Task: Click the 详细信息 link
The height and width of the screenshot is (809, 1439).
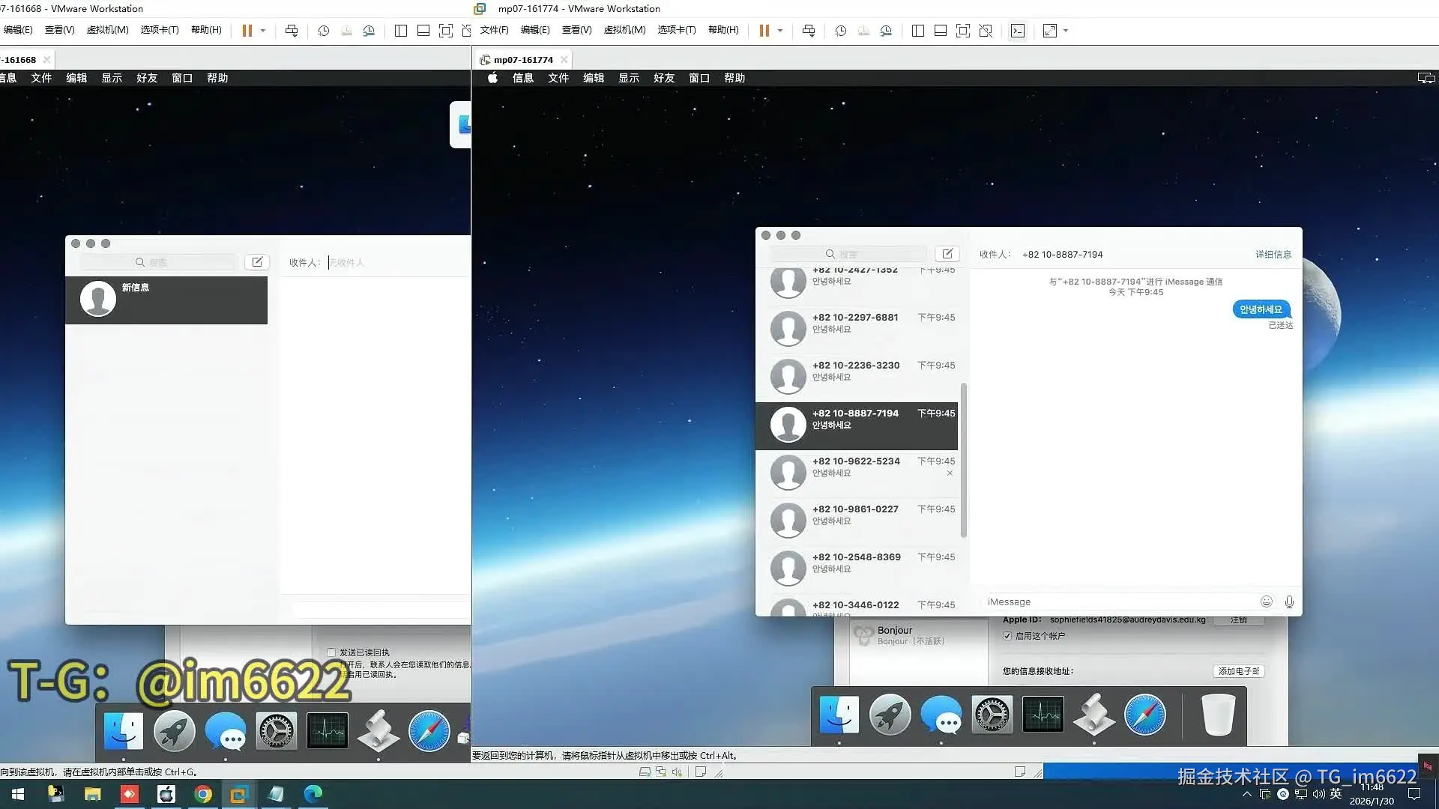Action: (x=1273, y=255)
